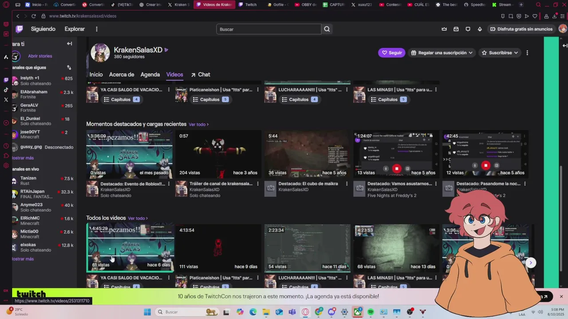Switch to the Acerca de tab

coord(122,74)
